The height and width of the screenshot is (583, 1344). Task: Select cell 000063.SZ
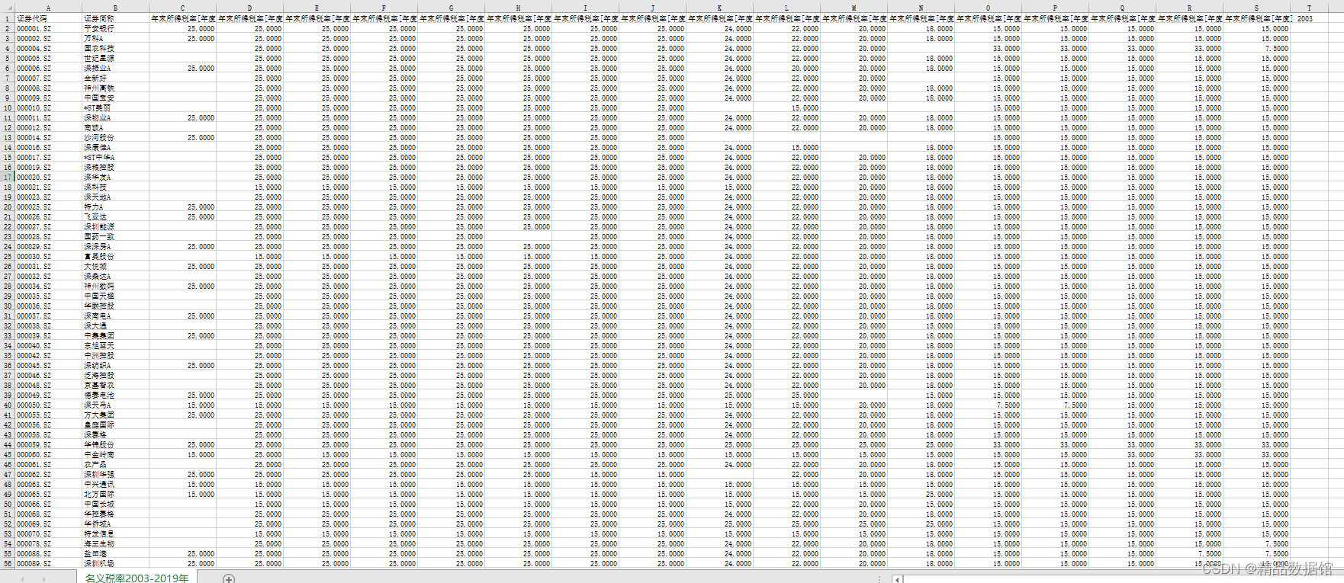[x=49, y=484]
